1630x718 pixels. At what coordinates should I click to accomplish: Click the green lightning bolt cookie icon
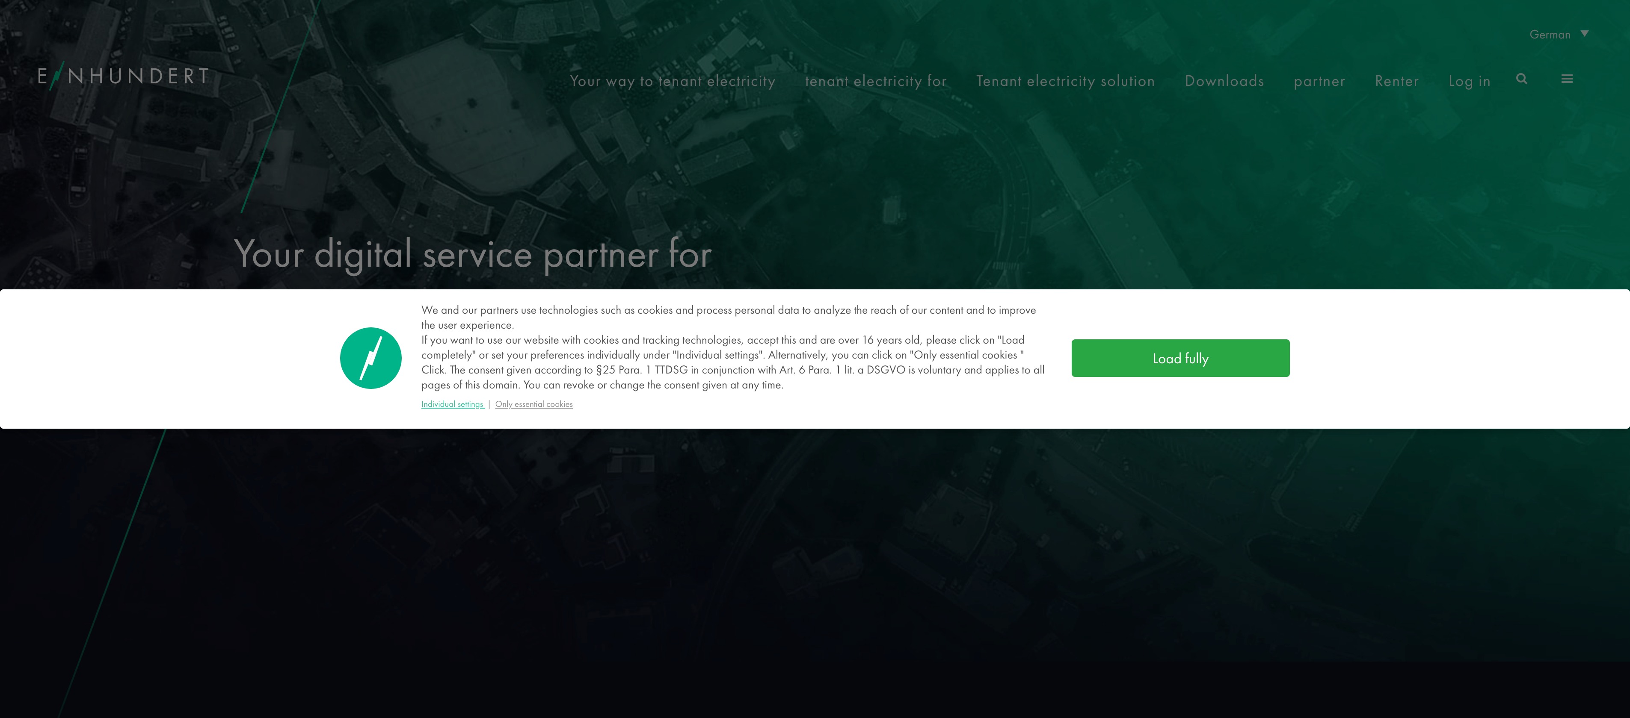[x=371, y=359]
